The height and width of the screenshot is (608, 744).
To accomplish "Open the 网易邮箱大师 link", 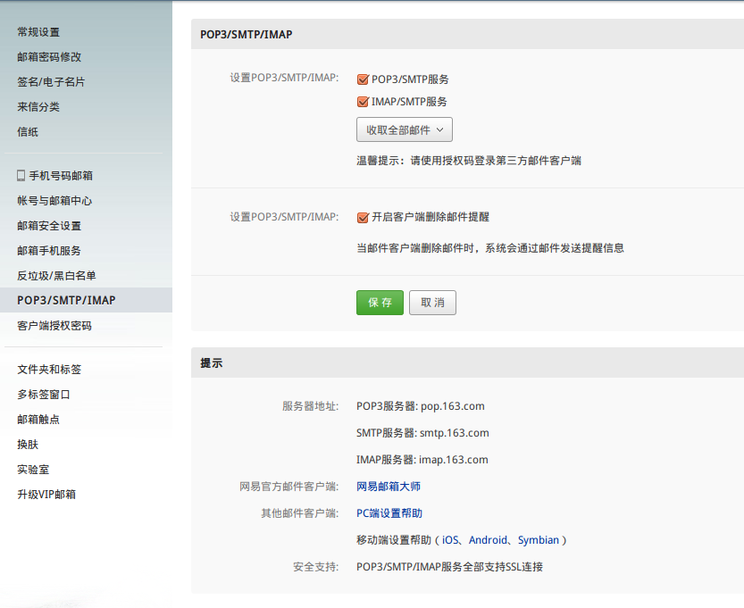I will click(x=389, y=487).
